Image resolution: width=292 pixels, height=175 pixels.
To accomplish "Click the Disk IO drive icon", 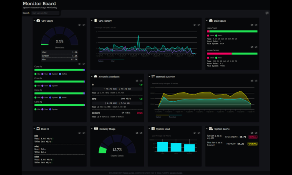I will (38, 129).
